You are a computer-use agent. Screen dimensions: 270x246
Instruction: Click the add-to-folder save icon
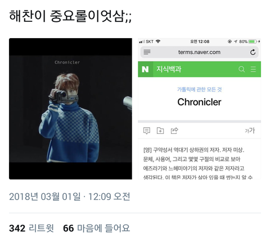coord(160,131)
